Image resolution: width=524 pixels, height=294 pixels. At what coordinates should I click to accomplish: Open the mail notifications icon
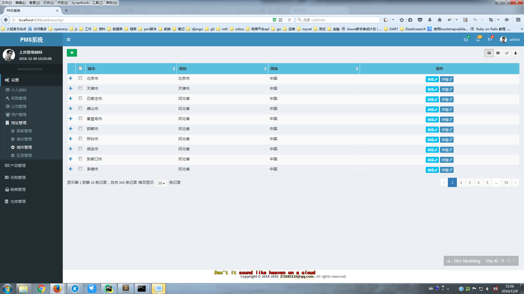click(466, 39)
